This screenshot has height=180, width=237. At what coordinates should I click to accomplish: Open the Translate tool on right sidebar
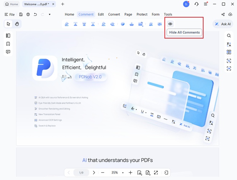[x=229, y=44]
